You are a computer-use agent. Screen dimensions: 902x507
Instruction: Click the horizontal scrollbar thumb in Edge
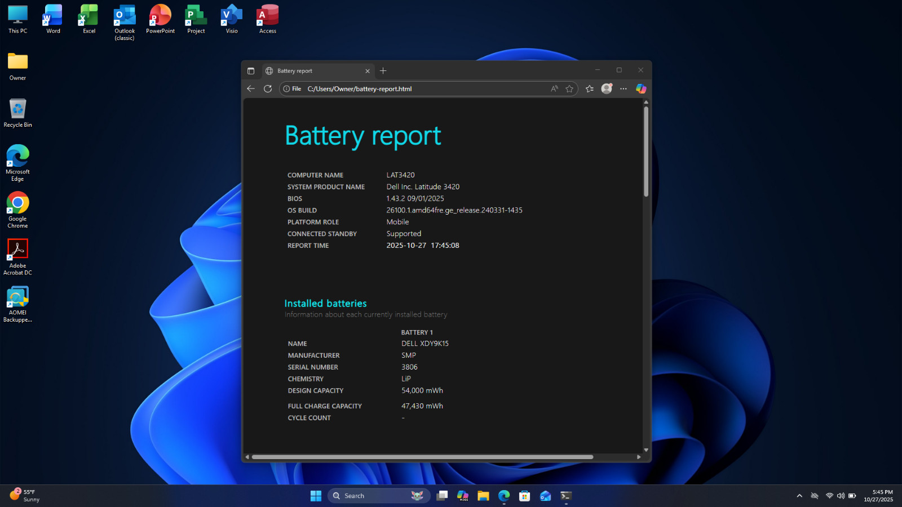pos(422,457)
